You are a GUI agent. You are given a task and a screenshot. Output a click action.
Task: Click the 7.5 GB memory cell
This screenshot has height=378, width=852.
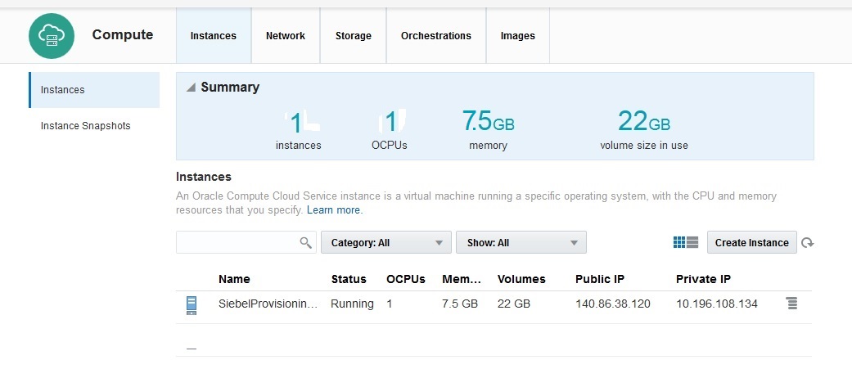[460, 304]
